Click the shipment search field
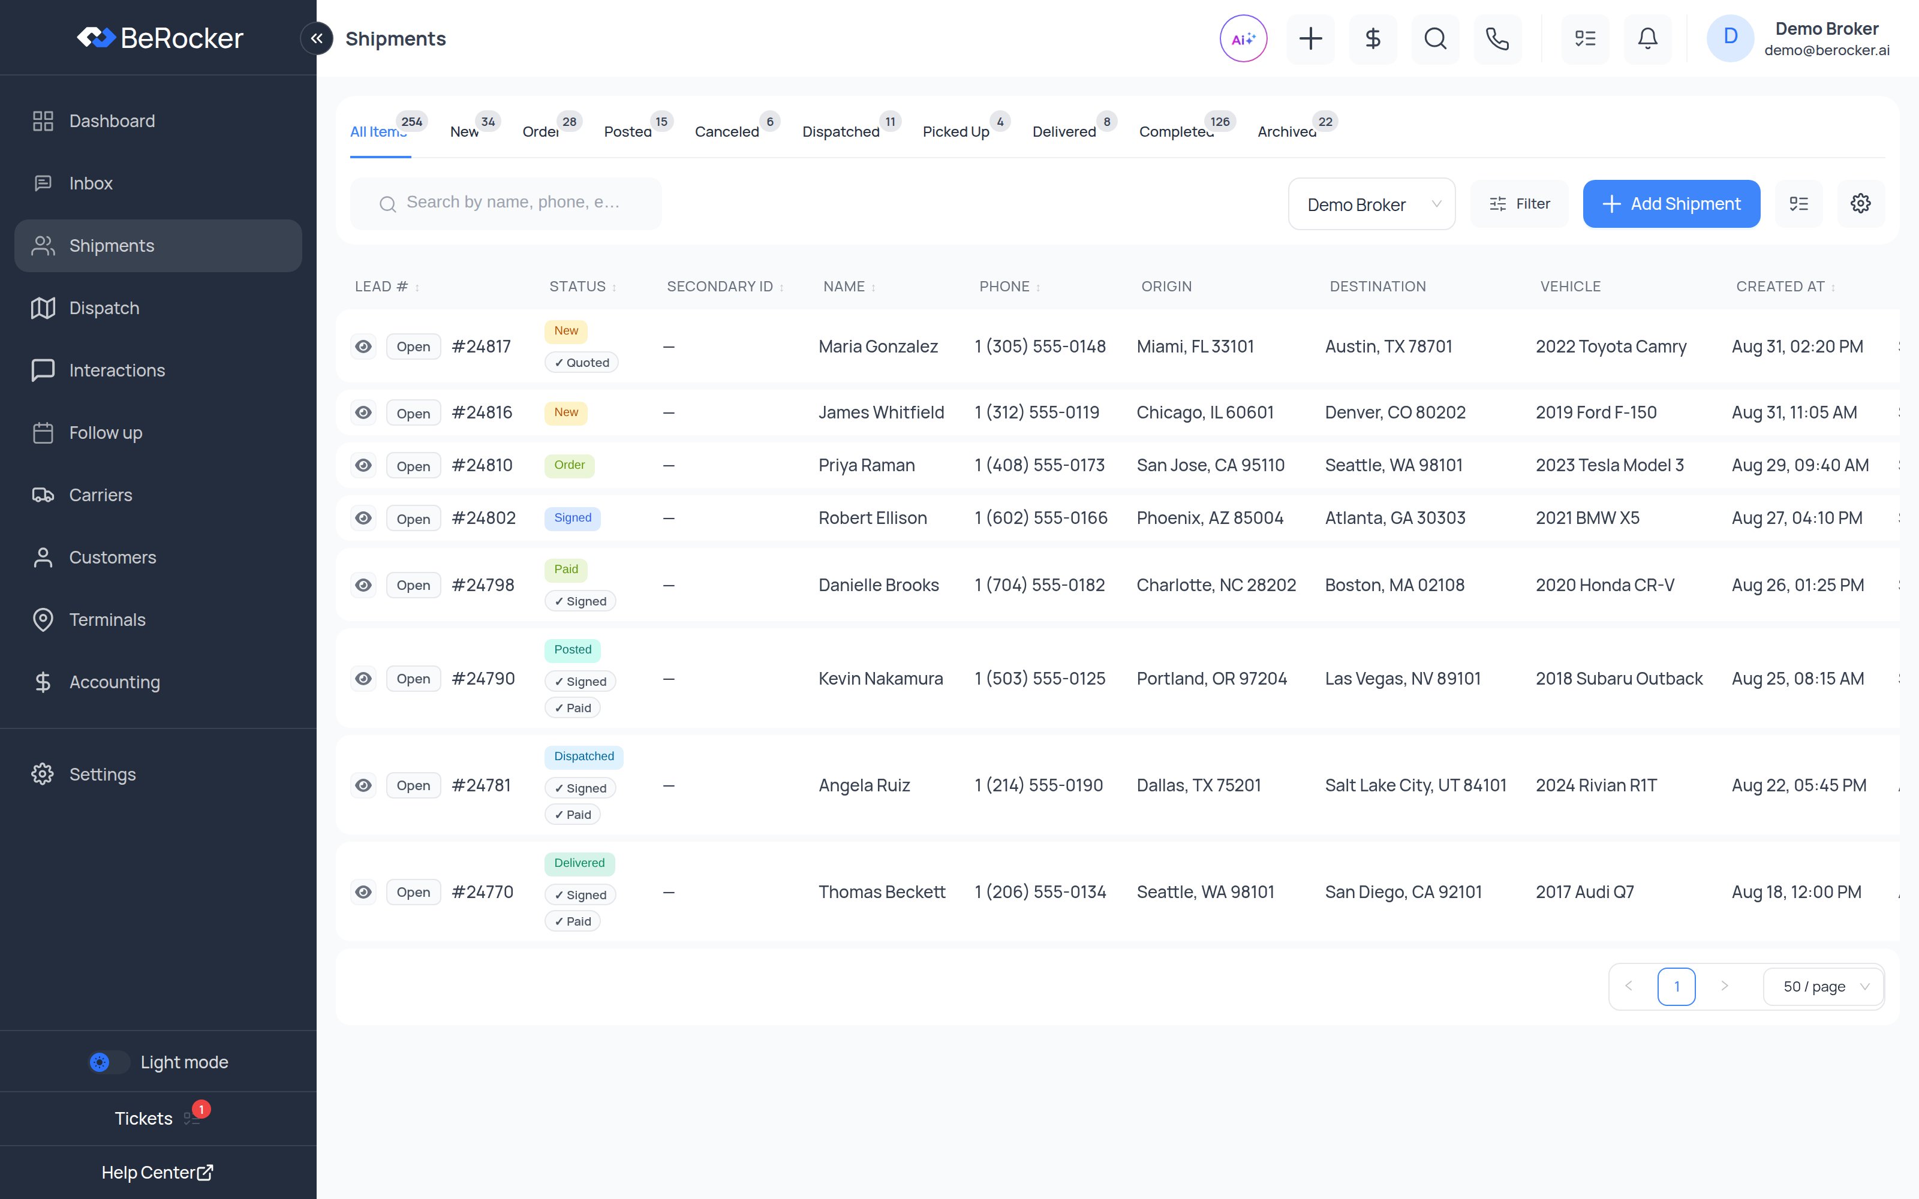The width and height of the screenshot is (1919, 1199). click(506, 203)
